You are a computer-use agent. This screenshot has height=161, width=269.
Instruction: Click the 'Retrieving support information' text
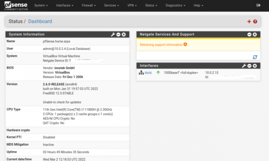point(161,45)
